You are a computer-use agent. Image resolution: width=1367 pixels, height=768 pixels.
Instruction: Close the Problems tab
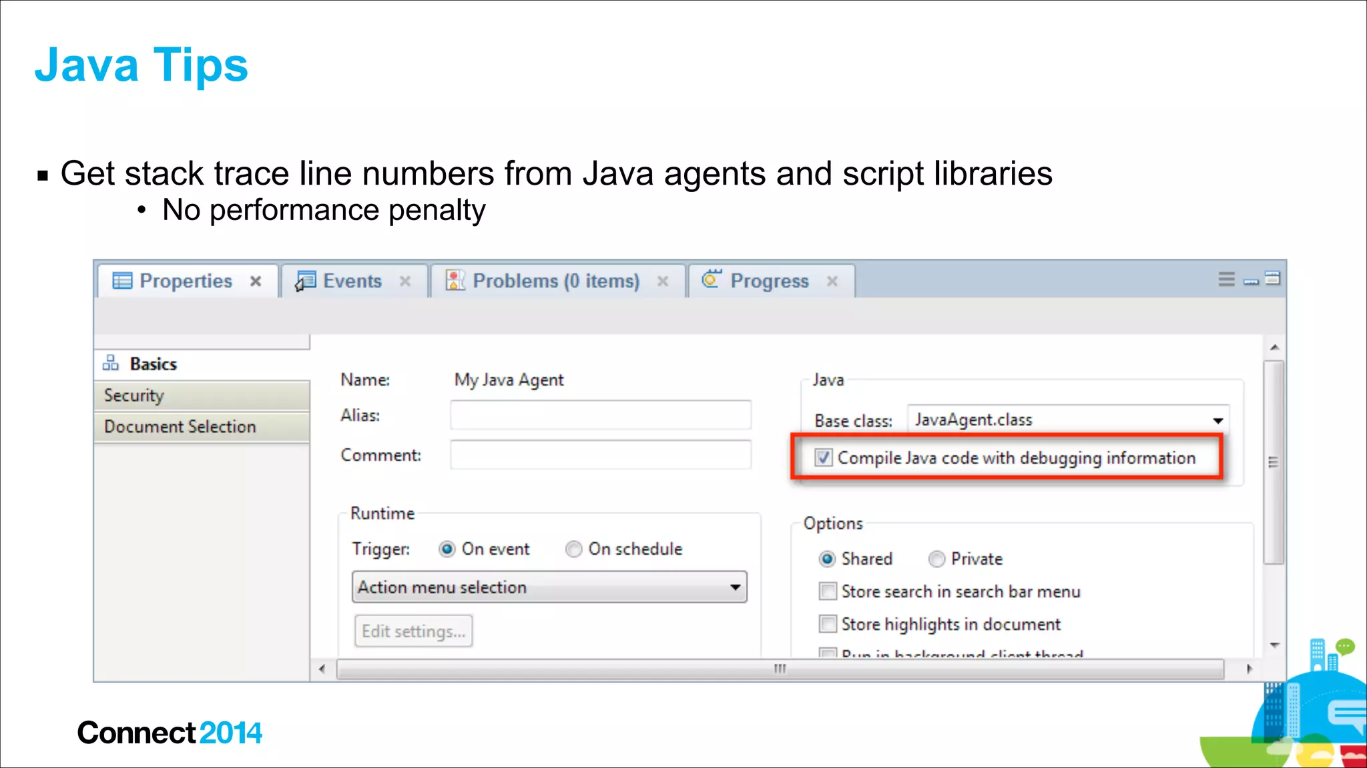663,281
